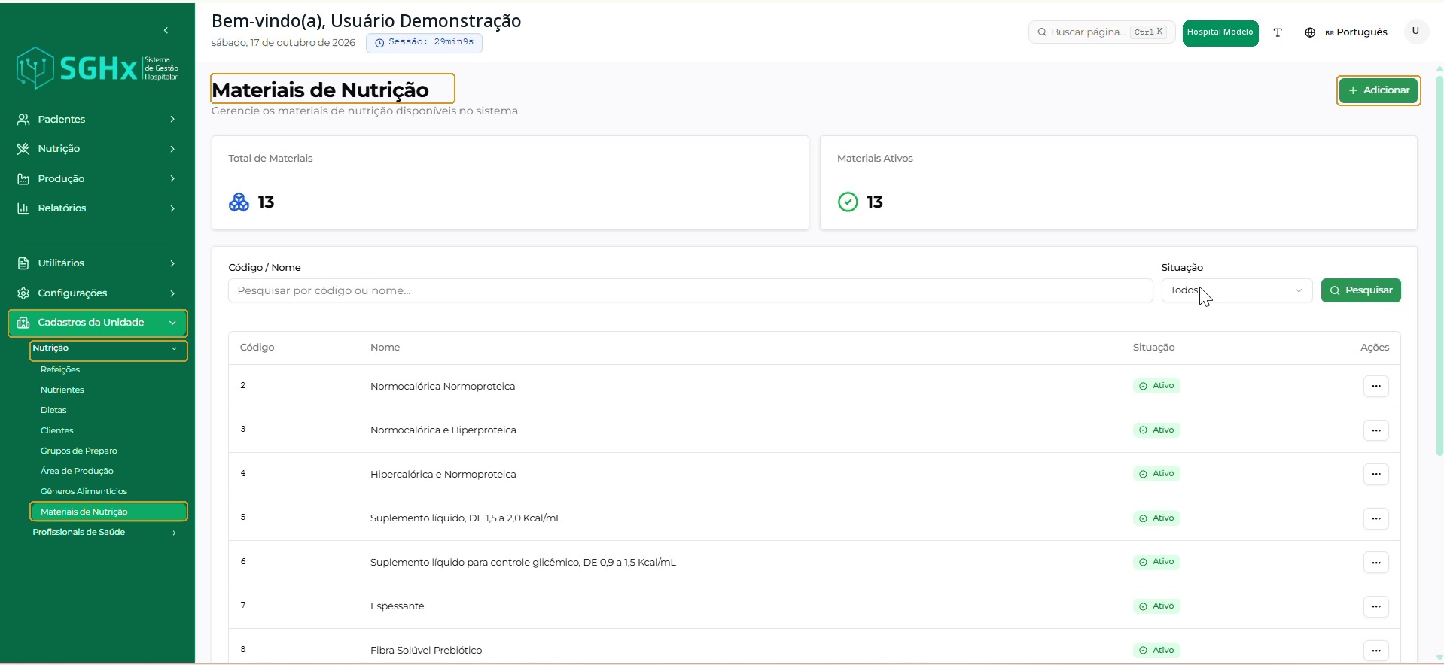
Task: Expand the Pacientes menu chevron
Action: (x=172, y=120)
